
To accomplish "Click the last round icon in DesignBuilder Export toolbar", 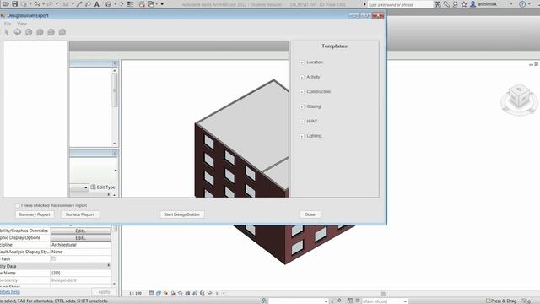I will point(62,32).
